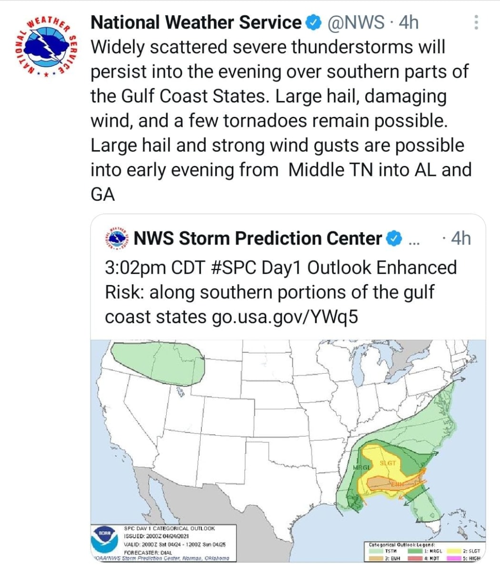Click the MRGL label on the map
Image resolution: width=500 pixels, height=572 pixels.
(x=361, y=468)
